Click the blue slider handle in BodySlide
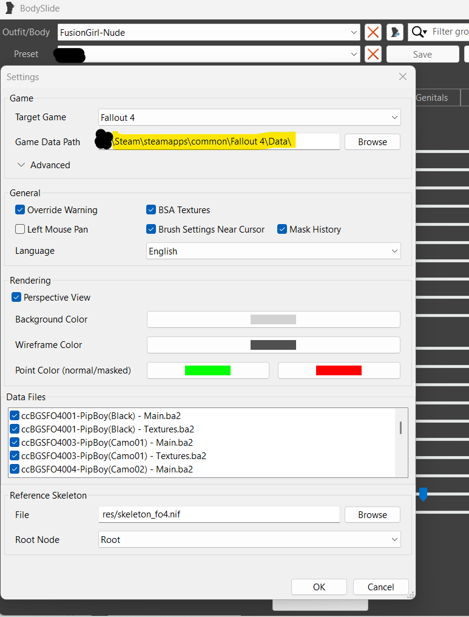This screenshot has width=469, height=617. pyautogui.click(x=423, y=494)
